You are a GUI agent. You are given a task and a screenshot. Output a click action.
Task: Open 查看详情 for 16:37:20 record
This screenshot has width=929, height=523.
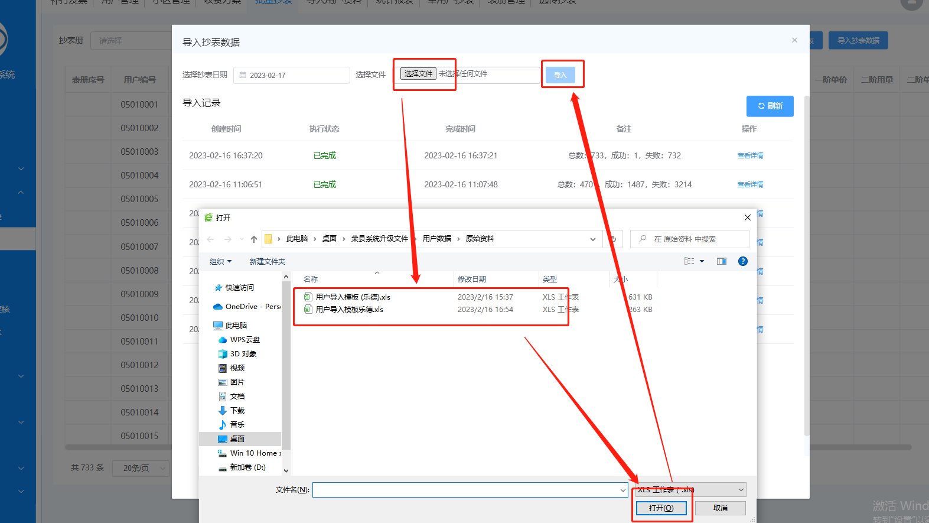point(750,155)
